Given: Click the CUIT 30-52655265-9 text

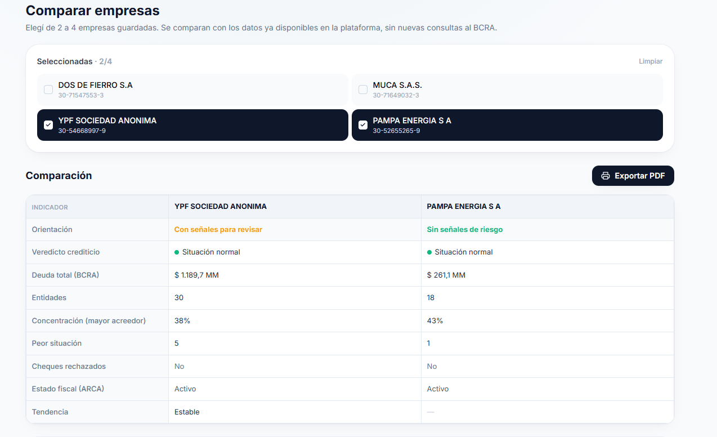Looking at the screenshot, I should [396, 131].
